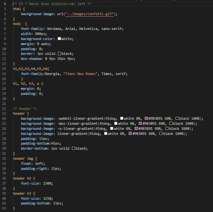
Task: Click the 'Ch 7 Mardi Gras' comment line
Action: tap(52, 4)
